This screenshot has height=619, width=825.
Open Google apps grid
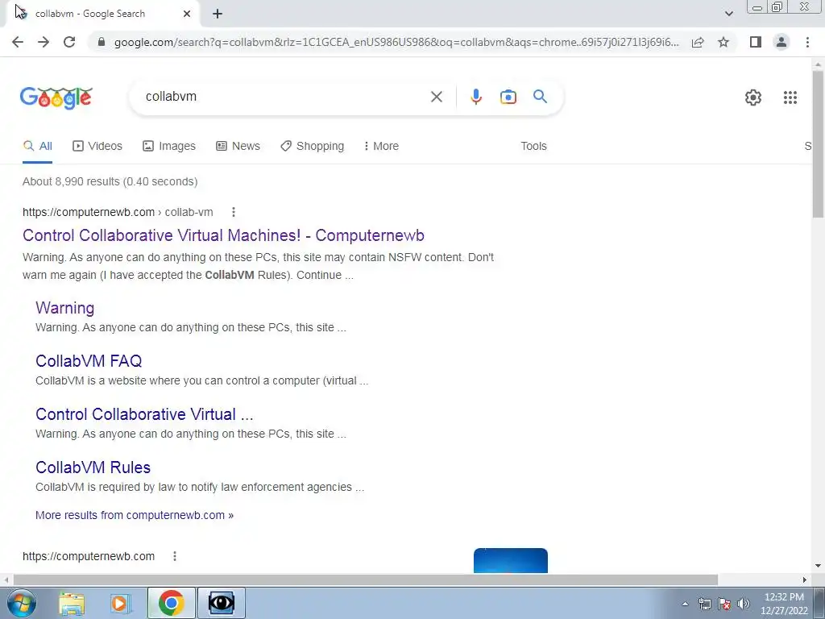[790, 98]
